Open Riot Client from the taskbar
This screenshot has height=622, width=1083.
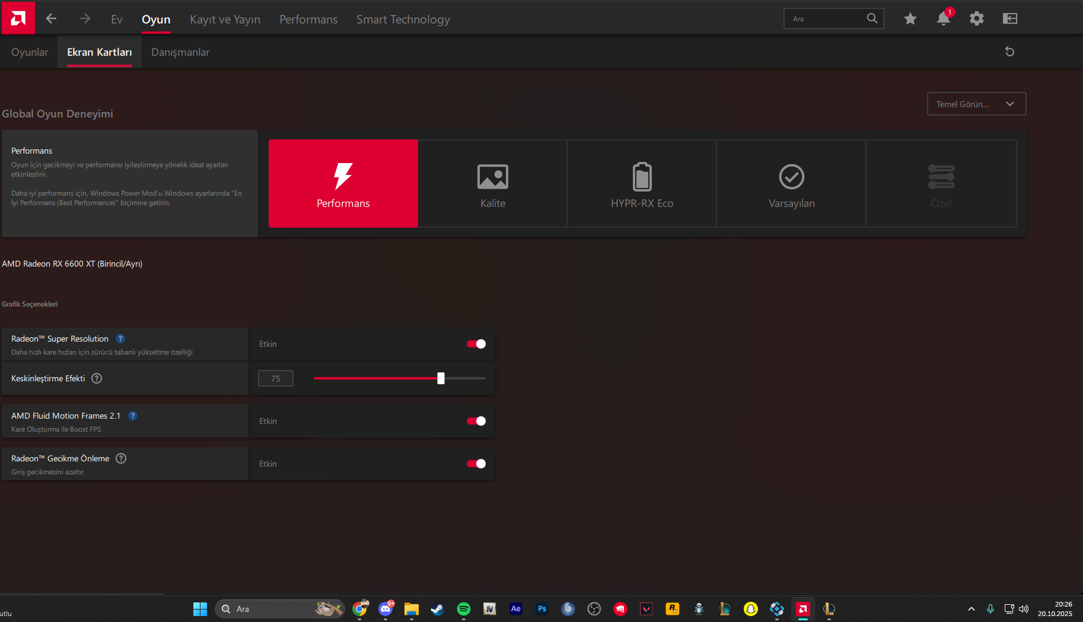coord(620,609)
